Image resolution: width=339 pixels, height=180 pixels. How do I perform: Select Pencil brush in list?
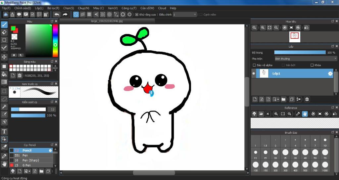click(31, 150)
